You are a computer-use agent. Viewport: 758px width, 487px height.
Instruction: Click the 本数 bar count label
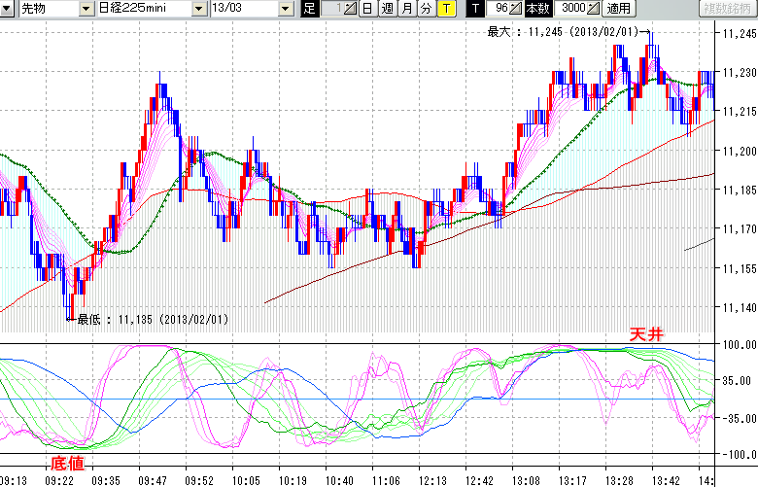point(536,9)
